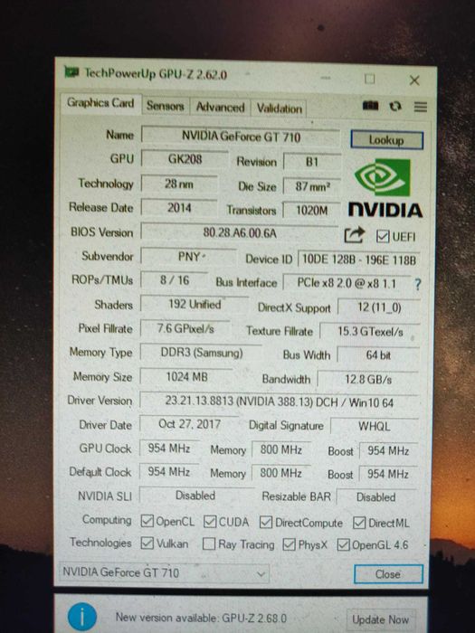The height and width of the screenshot is (633, 475).
Task: Open the GPU selector dropdown GeForce GT 710
Action: coord(164,572)
